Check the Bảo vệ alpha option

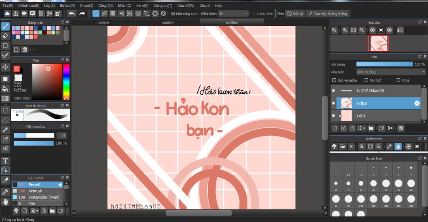(x=334, y=80)
